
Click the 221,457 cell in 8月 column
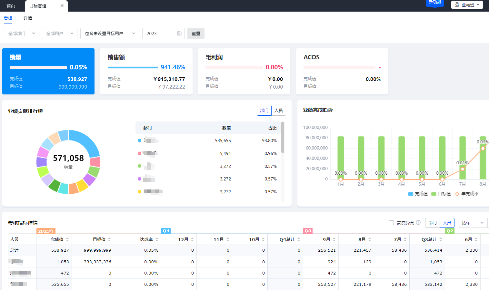click(x=362, y=250)
